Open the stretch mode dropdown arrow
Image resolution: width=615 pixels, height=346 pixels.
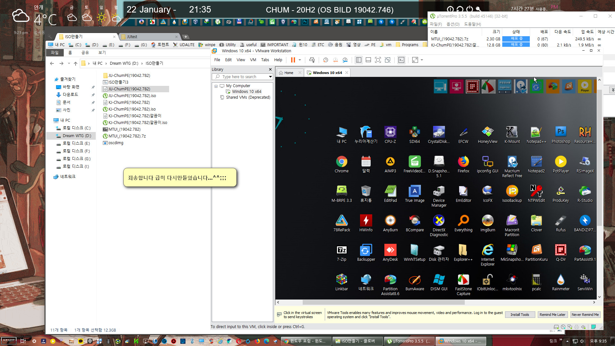[422, 60]
